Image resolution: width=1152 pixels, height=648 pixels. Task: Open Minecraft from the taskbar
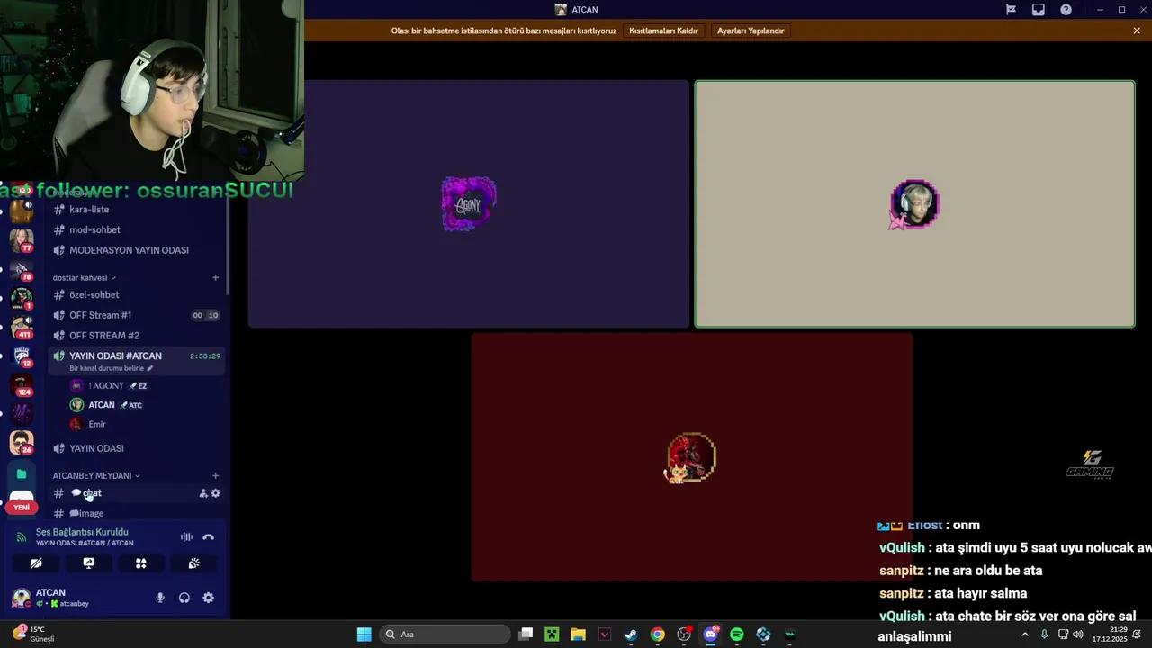552,634
